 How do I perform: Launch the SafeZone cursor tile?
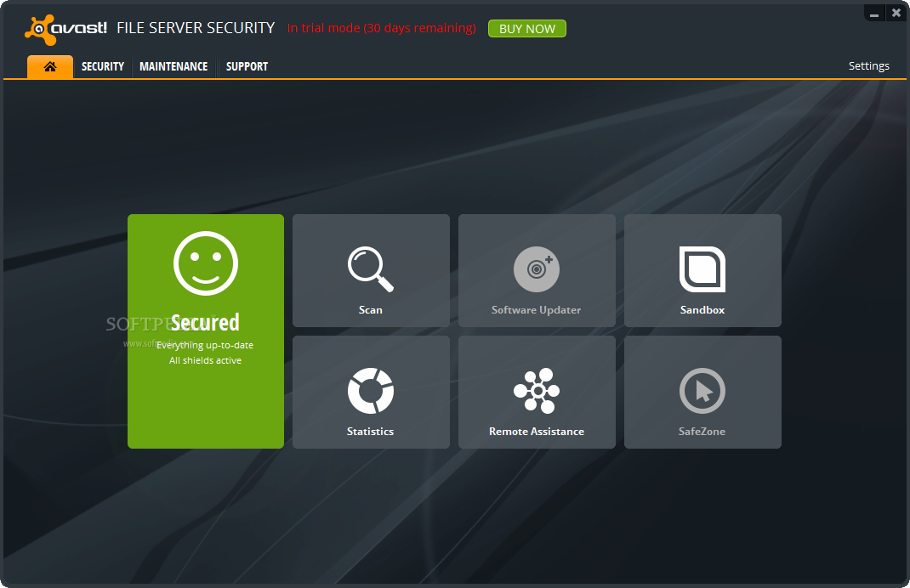702,392
